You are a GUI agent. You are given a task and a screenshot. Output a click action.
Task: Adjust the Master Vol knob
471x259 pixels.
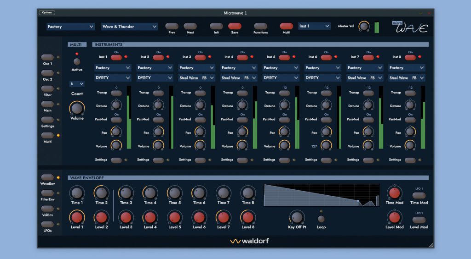click(x=364, y=26)
